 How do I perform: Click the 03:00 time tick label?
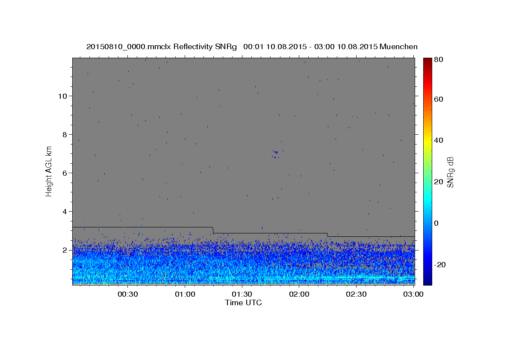[x=414, y=295]
